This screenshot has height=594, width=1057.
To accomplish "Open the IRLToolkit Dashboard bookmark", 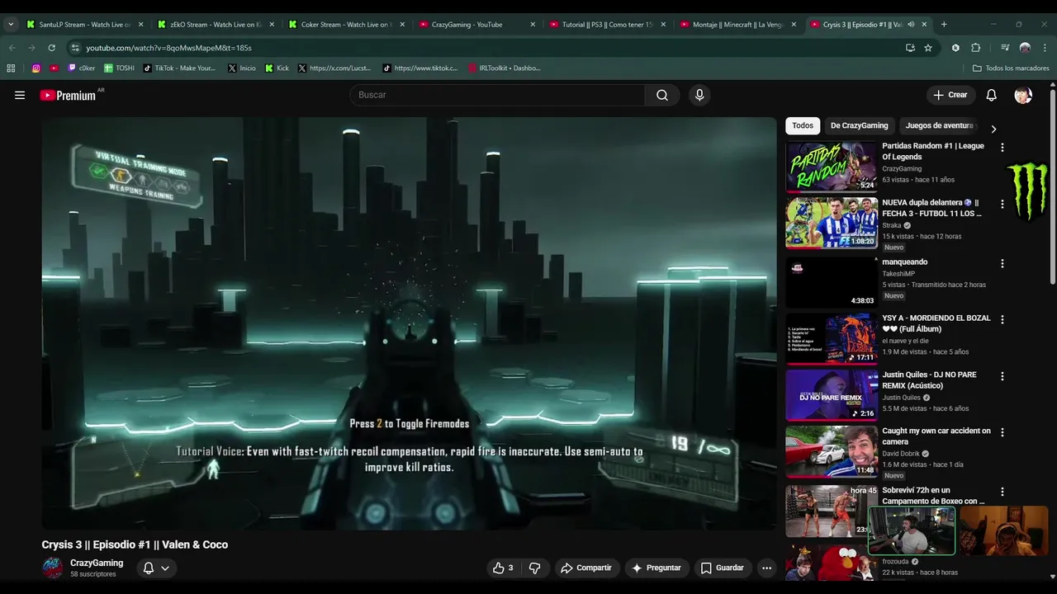I will (x=505, y=68).
